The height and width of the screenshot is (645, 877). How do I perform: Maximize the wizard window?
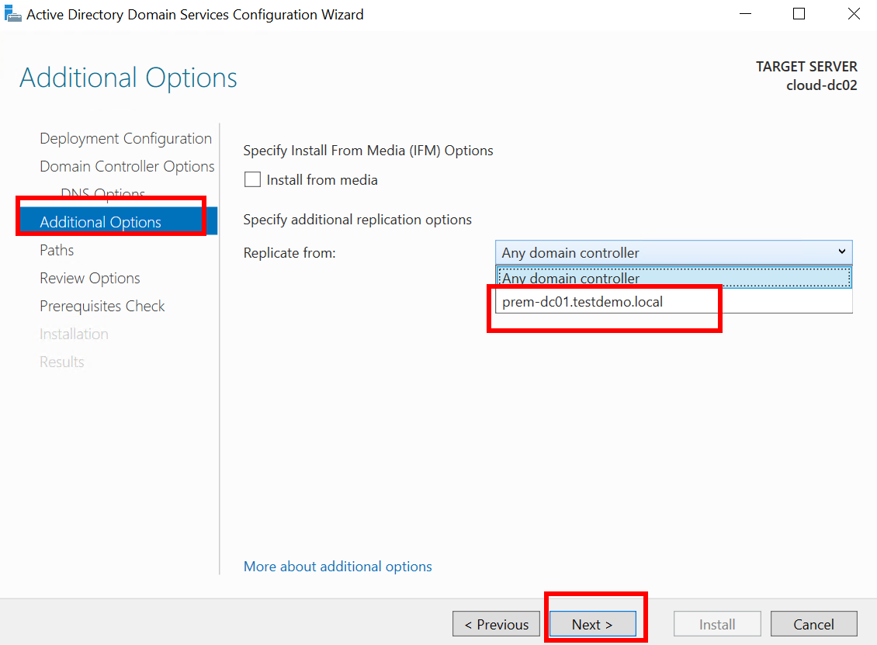[799, 14]
